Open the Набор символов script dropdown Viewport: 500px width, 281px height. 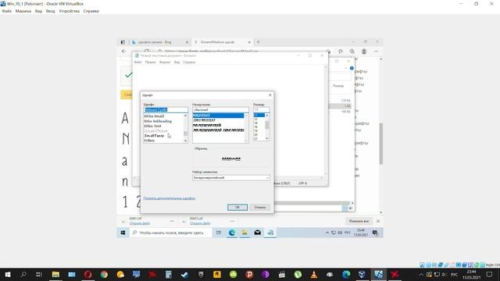pyautogui.click(x=231, y=177)
